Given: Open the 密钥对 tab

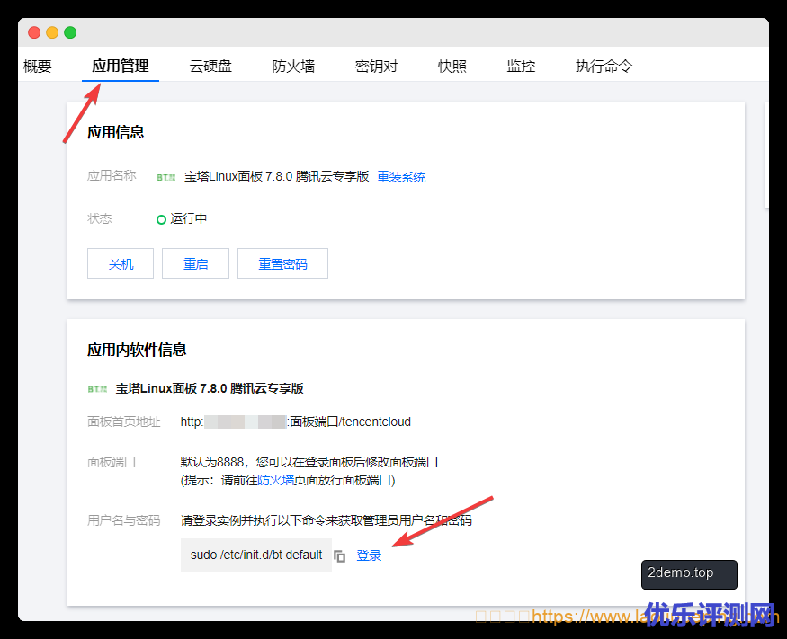Looking at the screenshot, I should (x=376, y=66).
